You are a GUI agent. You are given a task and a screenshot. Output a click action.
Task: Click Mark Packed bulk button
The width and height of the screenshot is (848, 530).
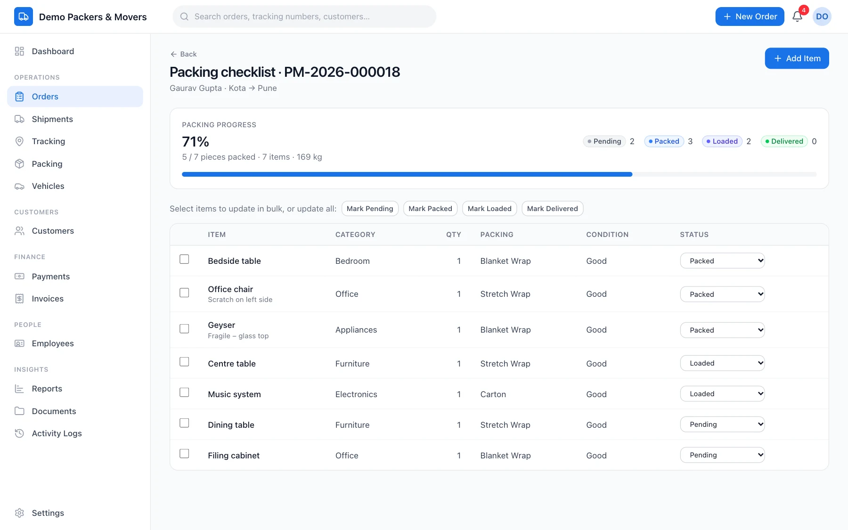pyautogui.click(x=430, y=209)
